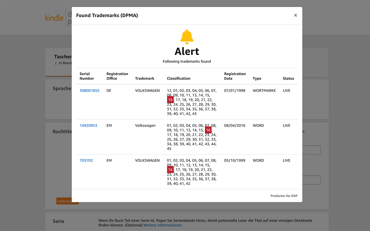Click the Registration Office column header
Image resolution: width=370 pixels, height=231 pixels.
click(x=117, y=76)
